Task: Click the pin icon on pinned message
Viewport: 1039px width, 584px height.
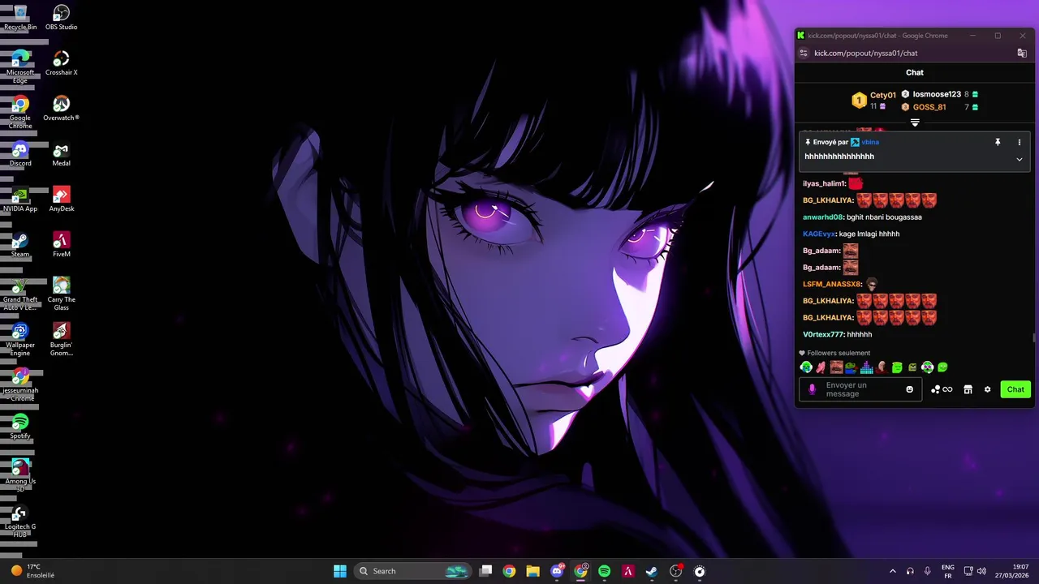Action: 998,142
